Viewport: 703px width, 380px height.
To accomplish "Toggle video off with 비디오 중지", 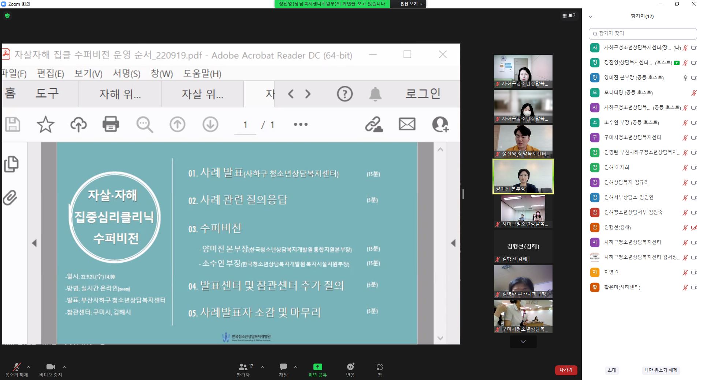I will (51, 367).
